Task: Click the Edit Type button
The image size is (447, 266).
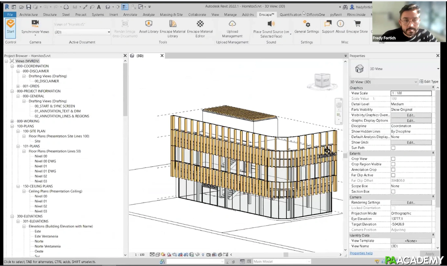Action: [x=429, y=81]
